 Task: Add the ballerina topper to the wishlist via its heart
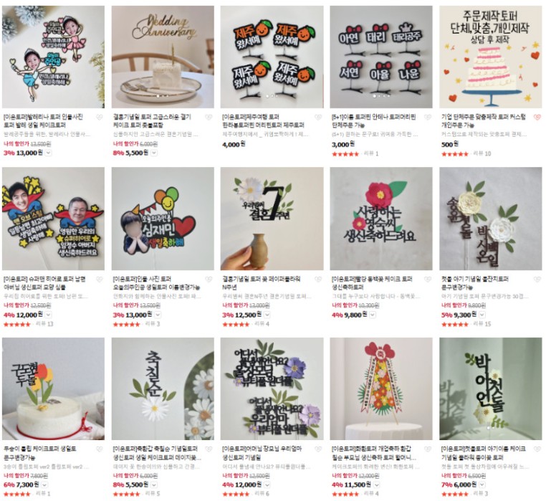point(100,118)
